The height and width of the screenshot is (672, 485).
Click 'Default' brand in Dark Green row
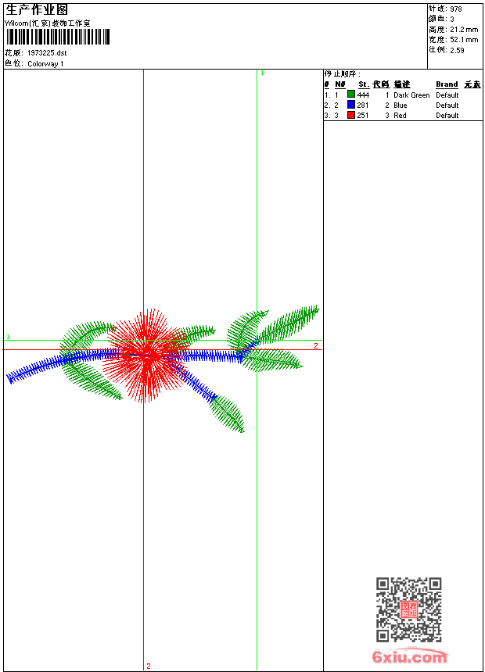point(447,95)
